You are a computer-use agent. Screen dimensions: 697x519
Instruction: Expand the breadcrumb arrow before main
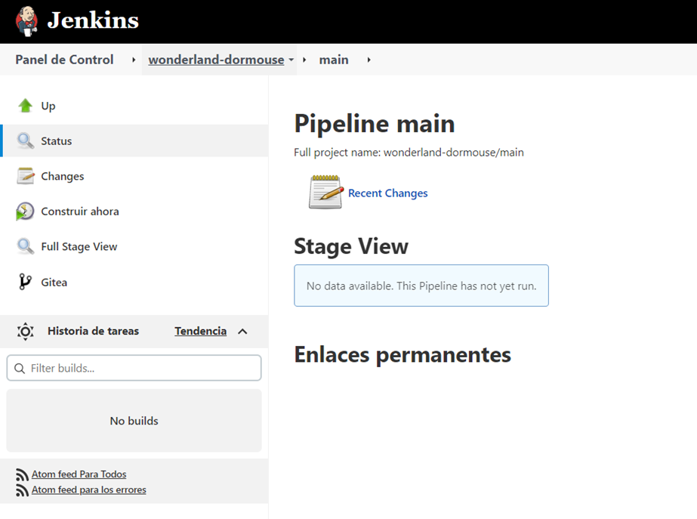point(304,60)
